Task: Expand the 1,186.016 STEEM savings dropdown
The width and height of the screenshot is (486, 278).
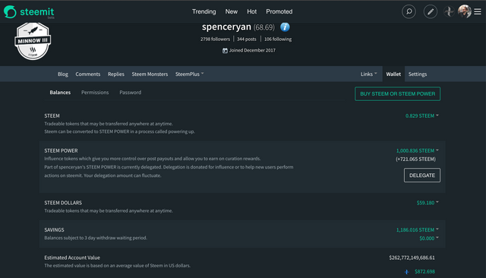Action: 417,230
